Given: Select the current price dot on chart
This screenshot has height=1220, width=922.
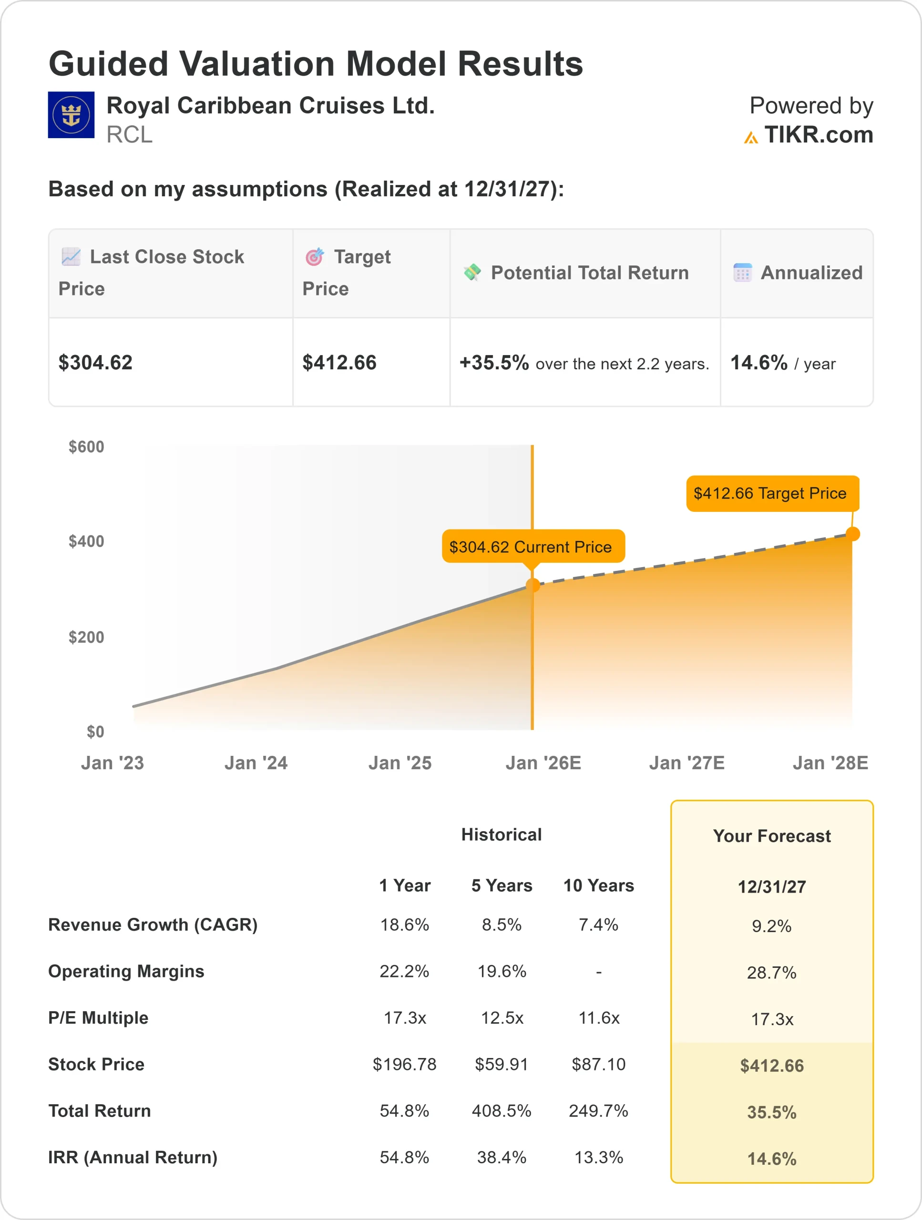Looking at the screenshot, I should point(533,585).
